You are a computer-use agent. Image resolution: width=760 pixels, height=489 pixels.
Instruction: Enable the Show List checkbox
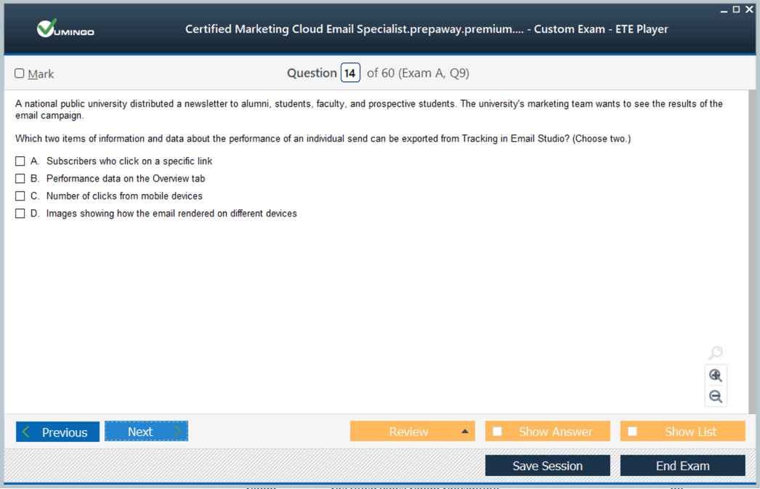633,432
